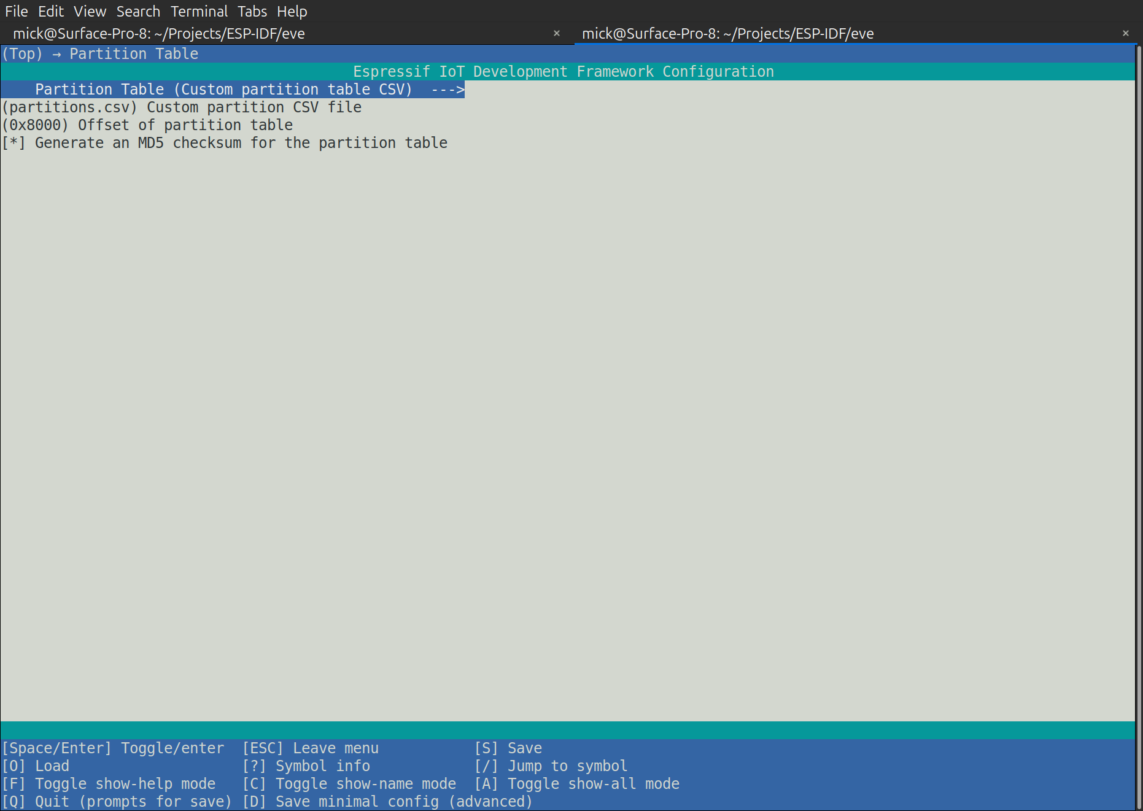Open the Help menu
Screen dimensions: 1143x811
292,11
